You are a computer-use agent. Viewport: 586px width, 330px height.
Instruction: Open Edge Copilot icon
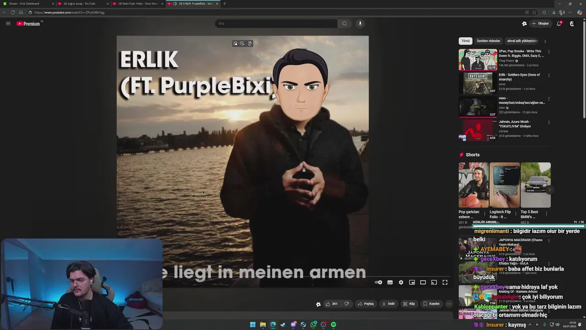tap(580, 12)
